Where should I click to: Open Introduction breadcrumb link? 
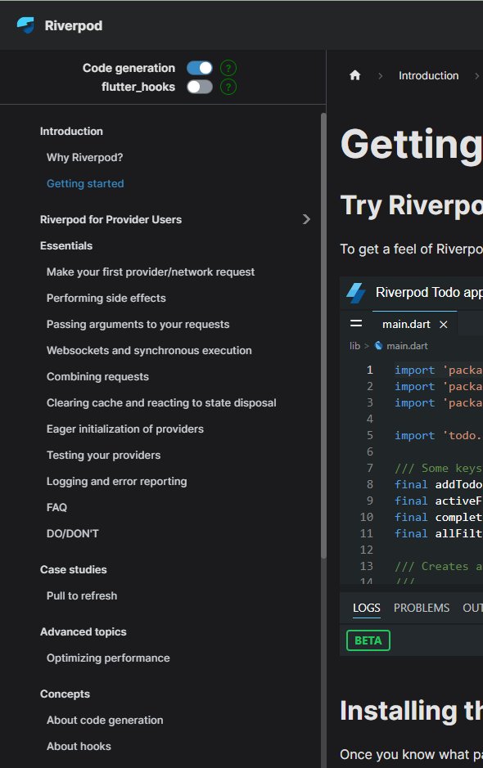[429, 75]
